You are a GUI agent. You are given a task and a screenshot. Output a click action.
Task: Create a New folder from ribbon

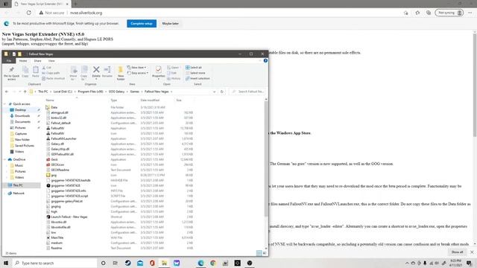coord(121,73)
